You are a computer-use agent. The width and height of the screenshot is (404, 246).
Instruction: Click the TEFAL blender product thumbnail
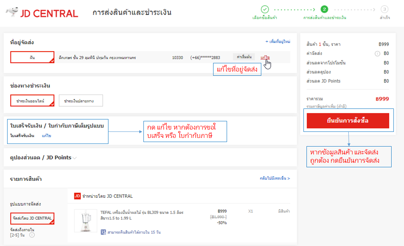click(85, 221)
